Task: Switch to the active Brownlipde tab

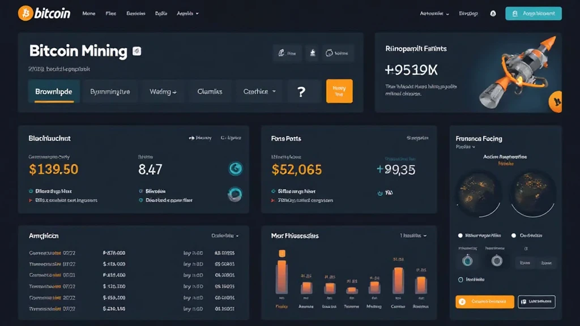Action: click(54, 91)
